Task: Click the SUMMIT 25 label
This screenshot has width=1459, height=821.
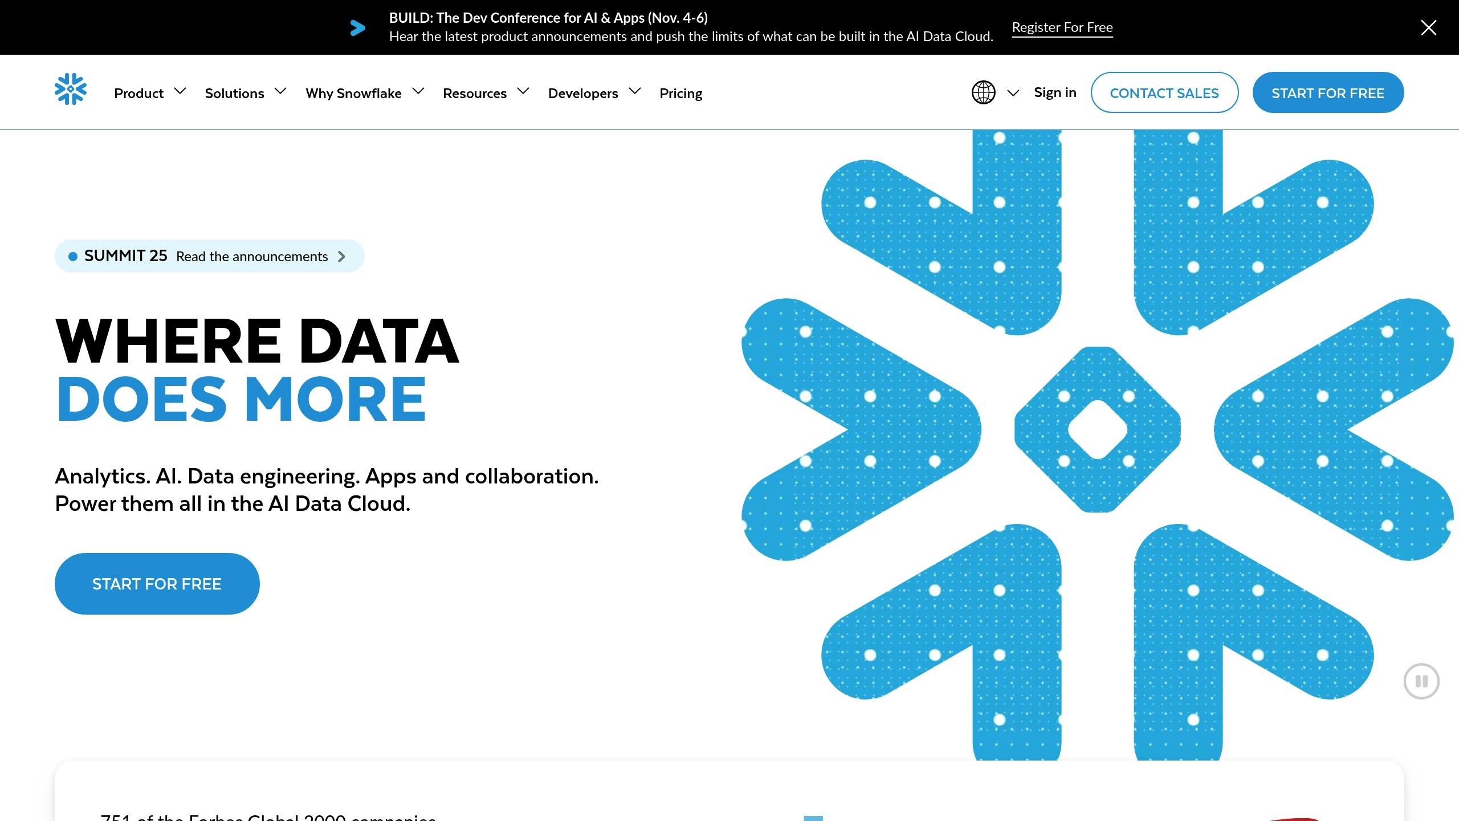Action: (125, 256)
